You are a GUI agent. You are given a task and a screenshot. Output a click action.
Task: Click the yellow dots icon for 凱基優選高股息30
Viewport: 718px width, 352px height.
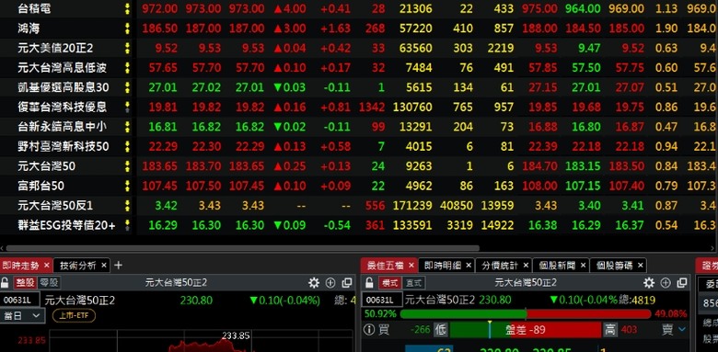[x=127, y=87]
